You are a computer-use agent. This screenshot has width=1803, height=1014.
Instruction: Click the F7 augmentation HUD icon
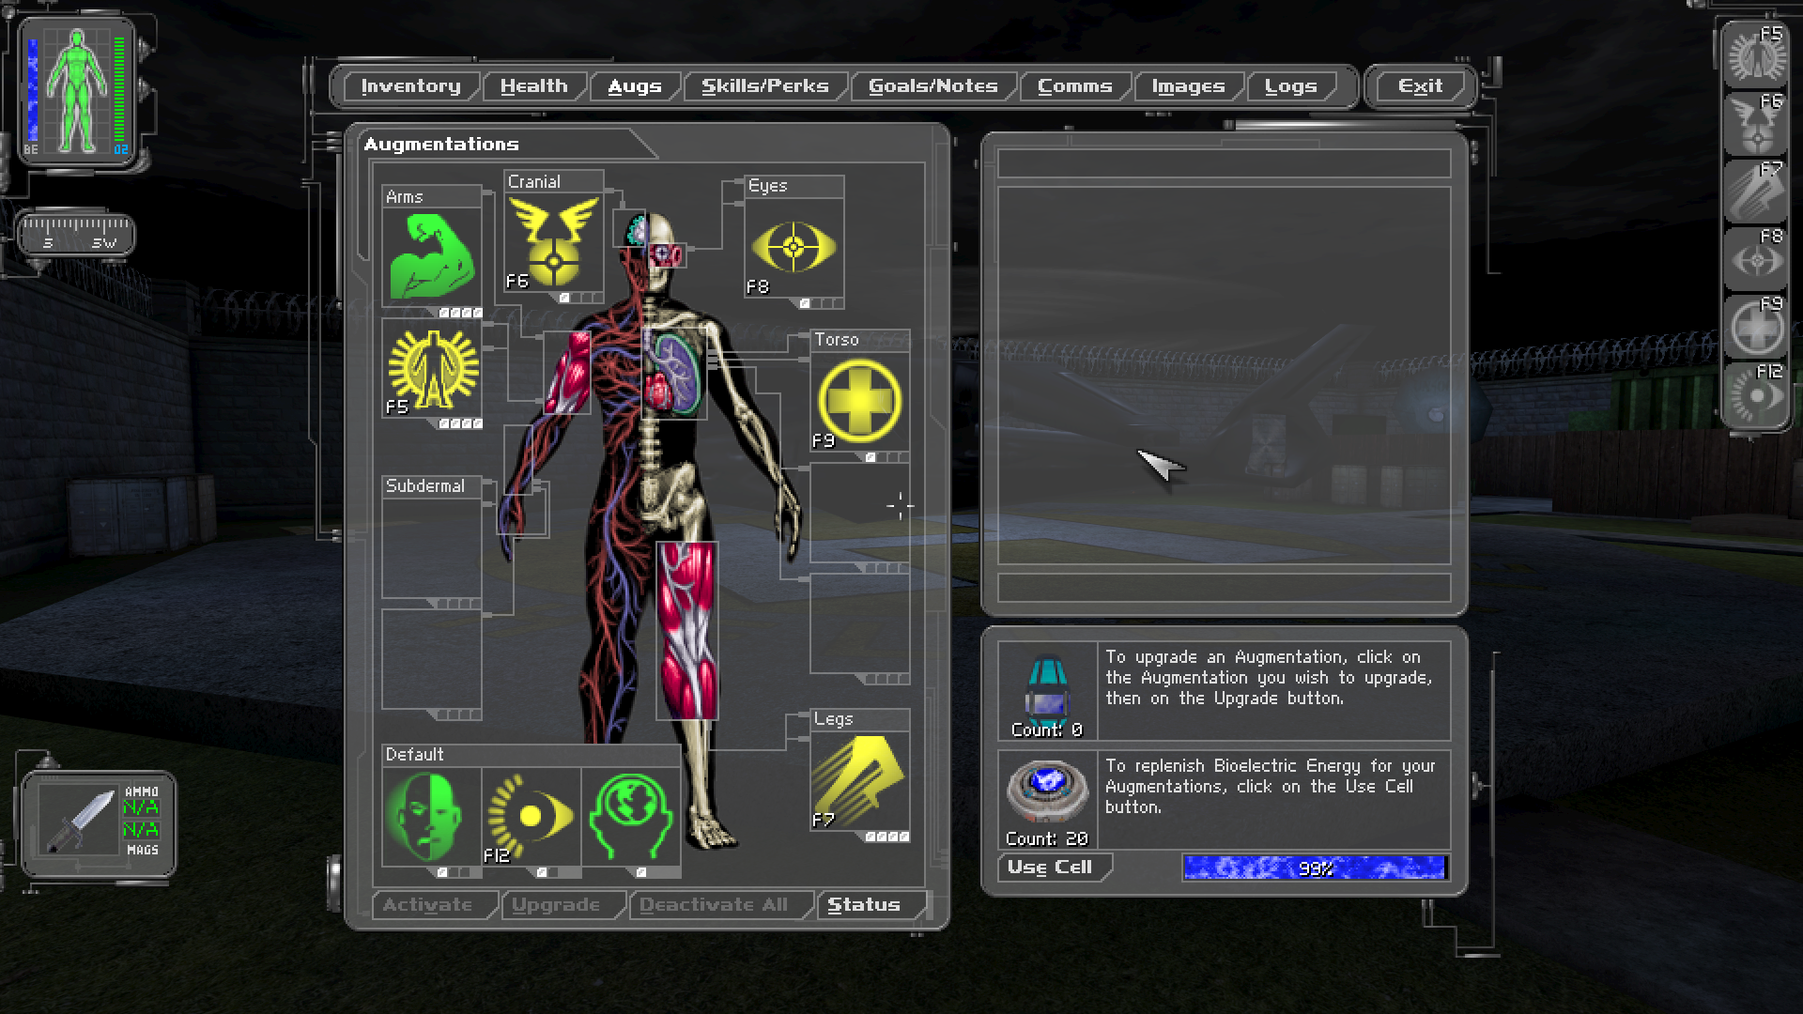[1756, 191]
